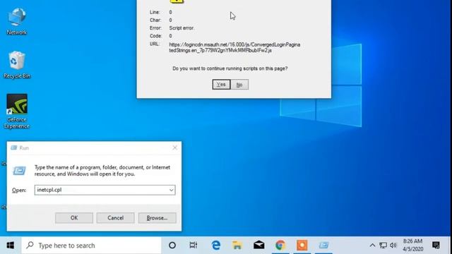The image size is (452, 254).
Task: Close the Run dialog window
Action: pyautogui.click(x=174, y=147)
